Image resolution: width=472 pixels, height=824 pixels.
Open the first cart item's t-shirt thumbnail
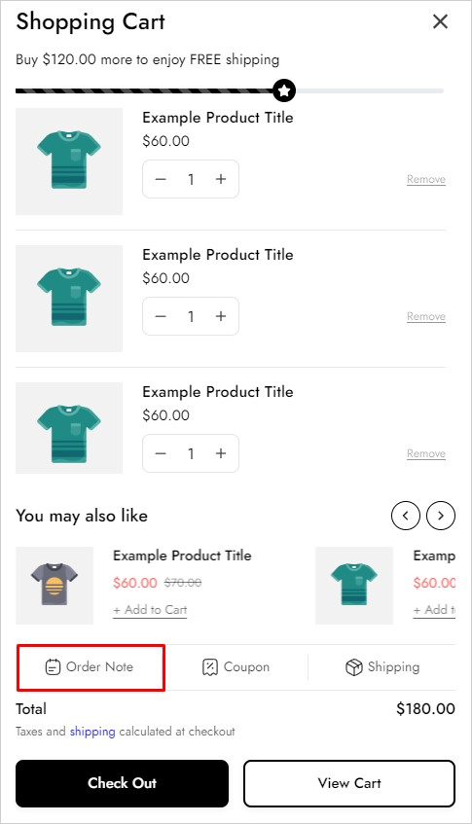click(69, 161)
